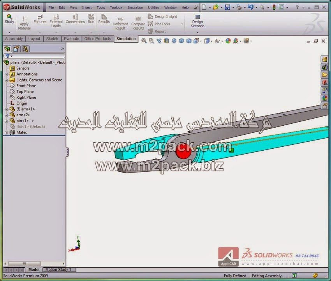Expand the Mates folder
This screenshot has height=281, width=331.
[6, 133]
